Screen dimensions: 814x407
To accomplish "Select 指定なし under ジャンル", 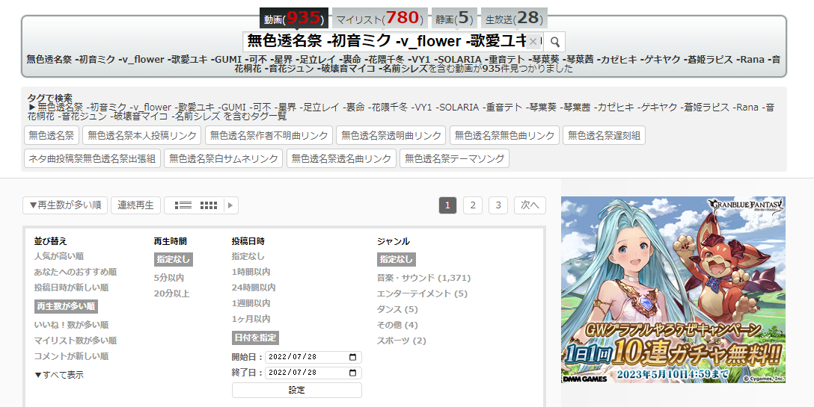I will click(x=396, y=259).
